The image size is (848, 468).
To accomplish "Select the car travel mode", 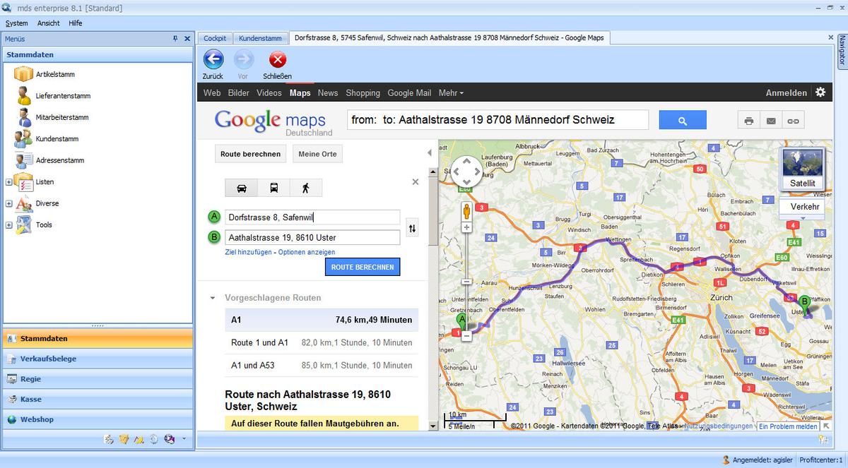I will pos(241,188).
